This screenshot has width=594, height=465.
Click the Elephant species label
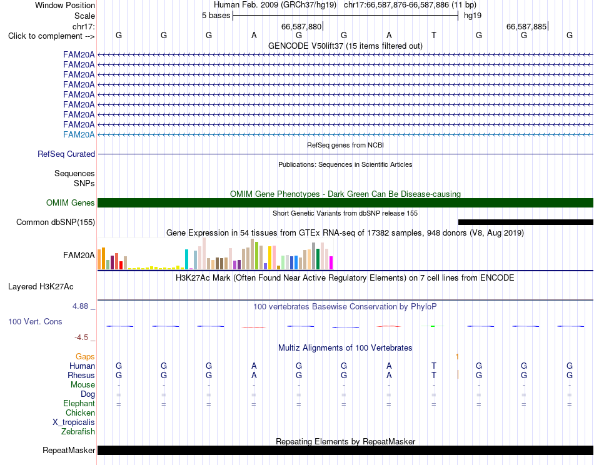(x=79, y=404)
